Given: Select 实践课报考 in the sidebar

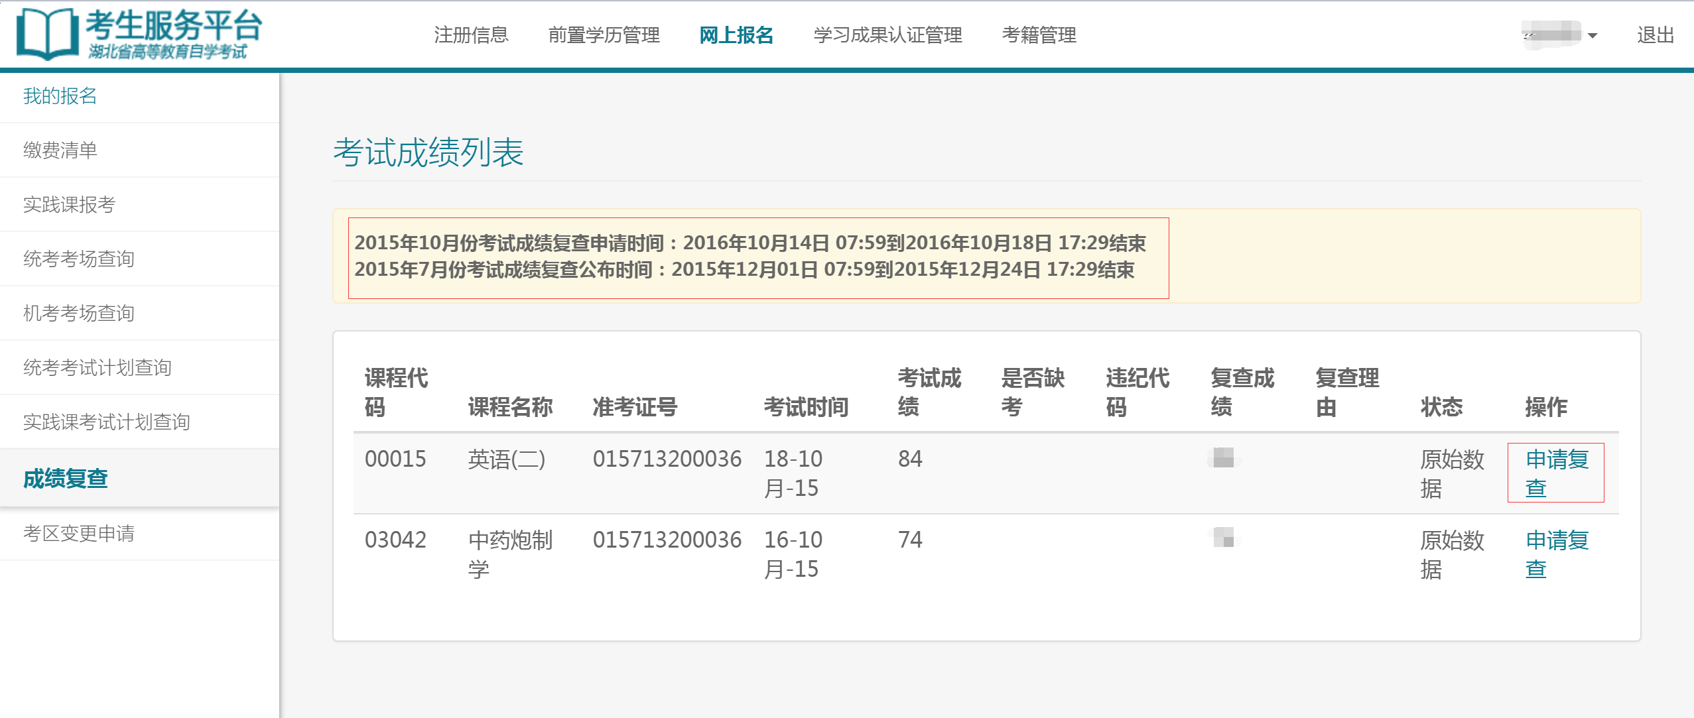Looking at the screenshot, I should pyautogui.click(x=70, y=205).
